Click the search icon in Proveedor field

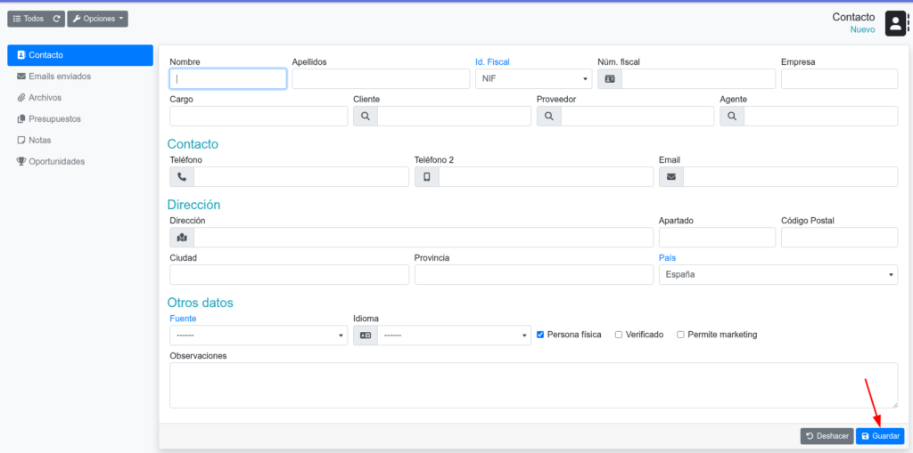click(x=548, y=116)
